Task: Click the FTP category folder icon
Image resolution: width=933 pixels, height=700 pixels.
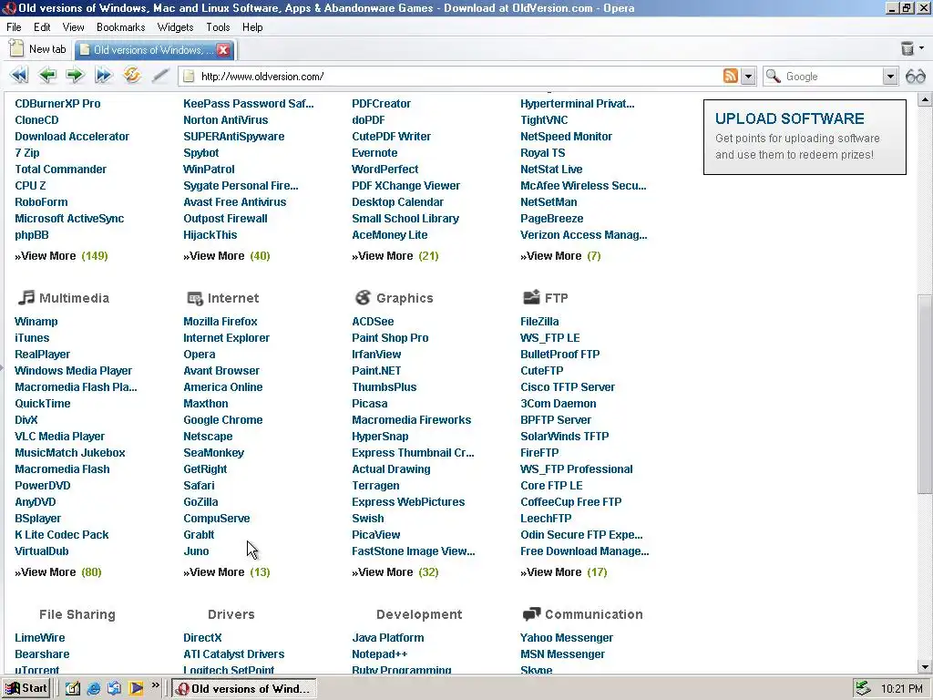Action: coord(531,297)
